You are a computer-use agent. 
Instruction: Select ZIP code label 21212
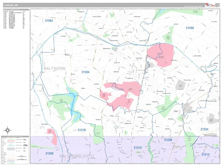coord(138,148)
